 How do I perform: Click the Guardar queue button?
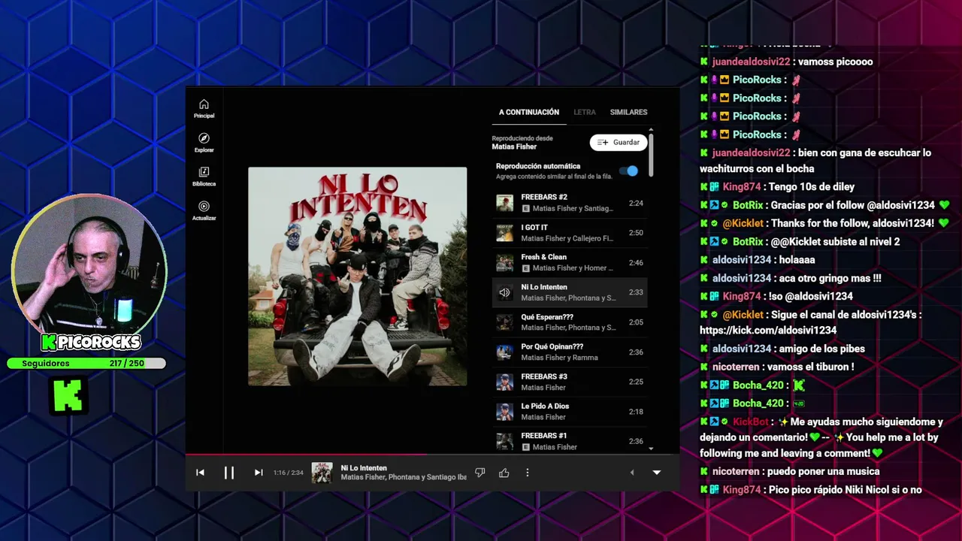point(619,143)
